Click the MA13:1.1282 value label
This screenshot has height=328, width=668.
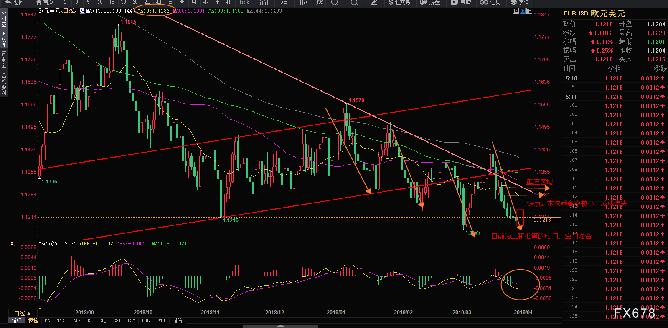coord(154,11)
